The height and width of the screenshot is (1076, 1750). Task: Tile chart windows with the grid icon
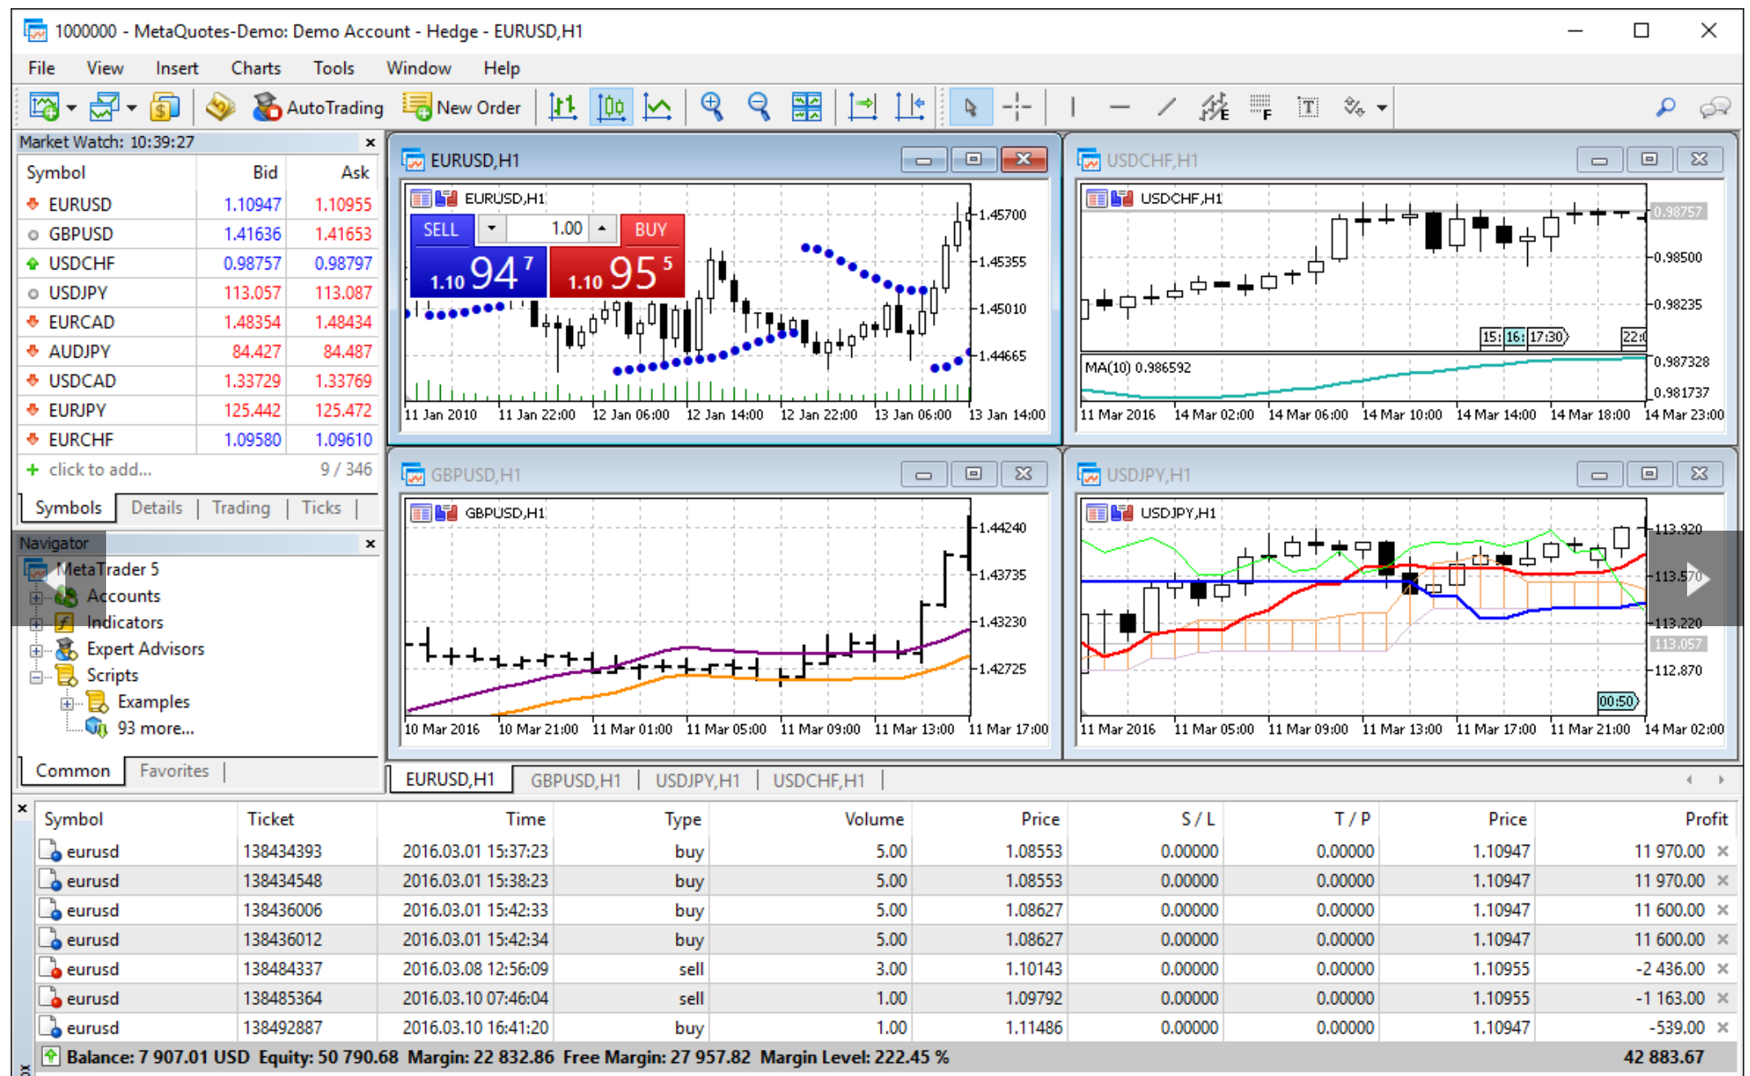click(806, 107)
